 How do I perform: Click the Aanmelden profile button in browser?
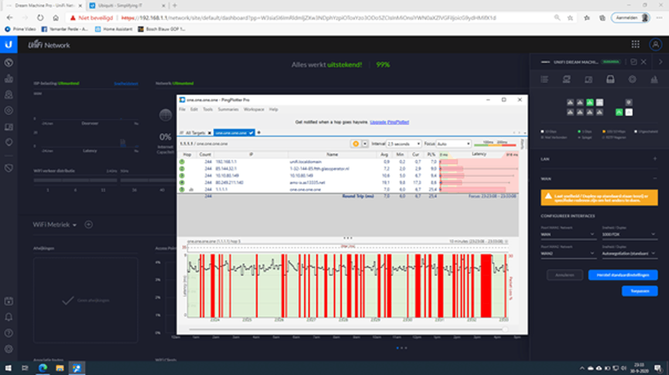(630, 18)
